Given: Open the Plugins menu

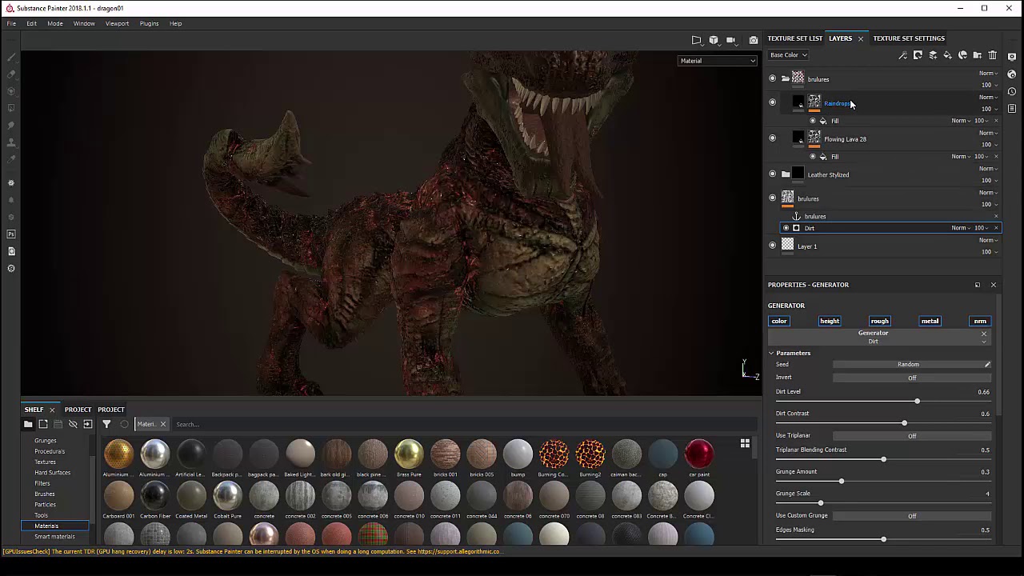Looking at the screenshot, I should point(149,23).
